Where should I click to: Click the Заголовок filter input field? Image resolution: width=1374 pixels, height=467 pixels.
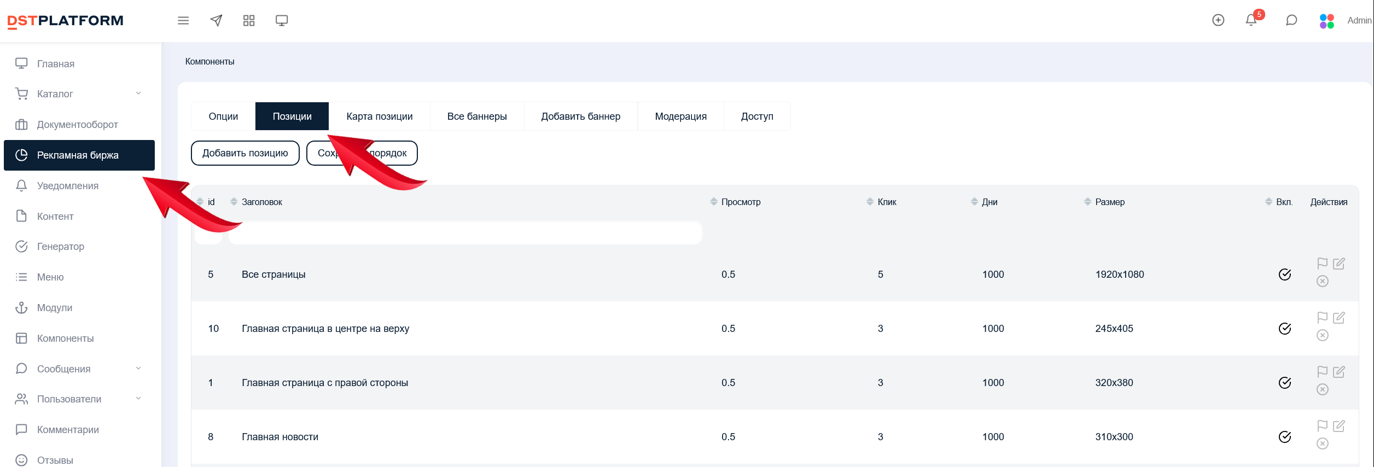tap(465, 234)
